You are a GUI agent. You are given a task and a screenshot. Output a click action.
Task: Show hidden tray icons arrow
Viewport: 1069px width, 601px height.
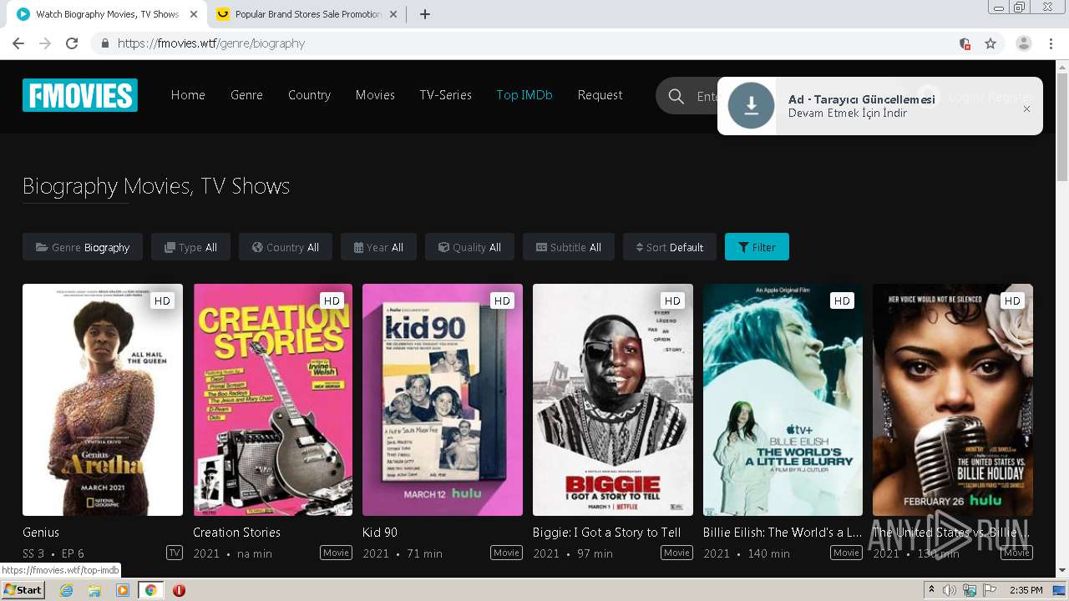[x=931, y=590]
